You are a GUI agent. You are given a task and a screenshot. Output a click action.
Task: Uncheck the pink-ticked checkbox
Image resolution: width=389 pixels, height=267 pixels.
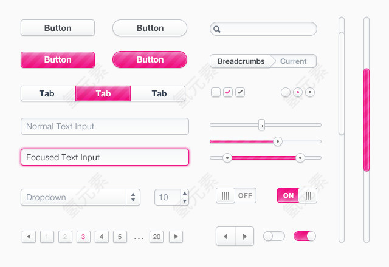point(228,92)
